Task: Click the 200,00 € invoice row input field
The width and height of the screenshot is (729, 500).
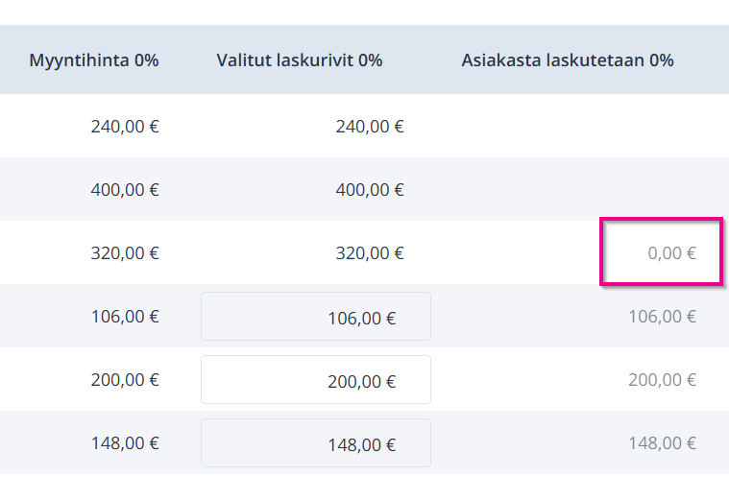Action: coord(316,380)
